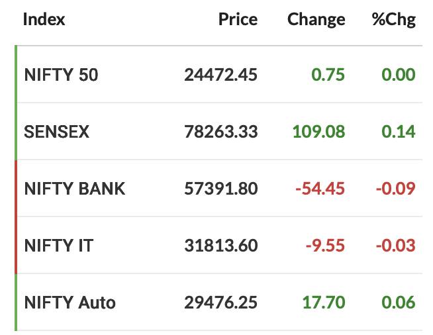Screen dimensions: 433x335
Task: Click NIFTY 50 price 24472.45
Action: tap(220, 75)
